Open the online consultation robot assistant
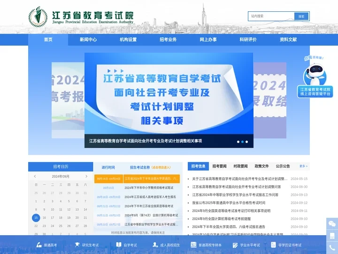Screen dimensions: 338x254 315,77
